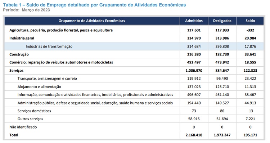
Task: Click Construção saldo value 33.641
Action: coord(250,54)
